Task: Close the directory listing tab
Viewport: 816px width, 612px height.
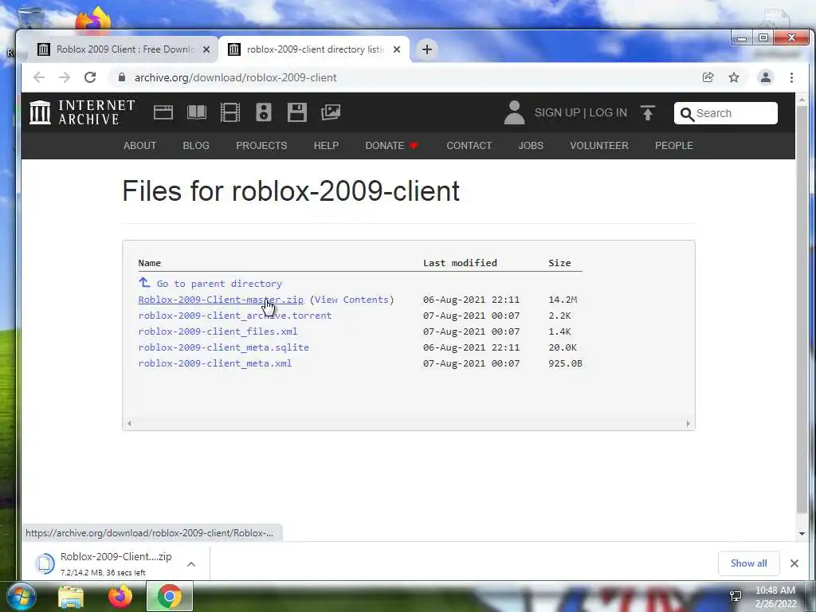Action: (397, 49)
